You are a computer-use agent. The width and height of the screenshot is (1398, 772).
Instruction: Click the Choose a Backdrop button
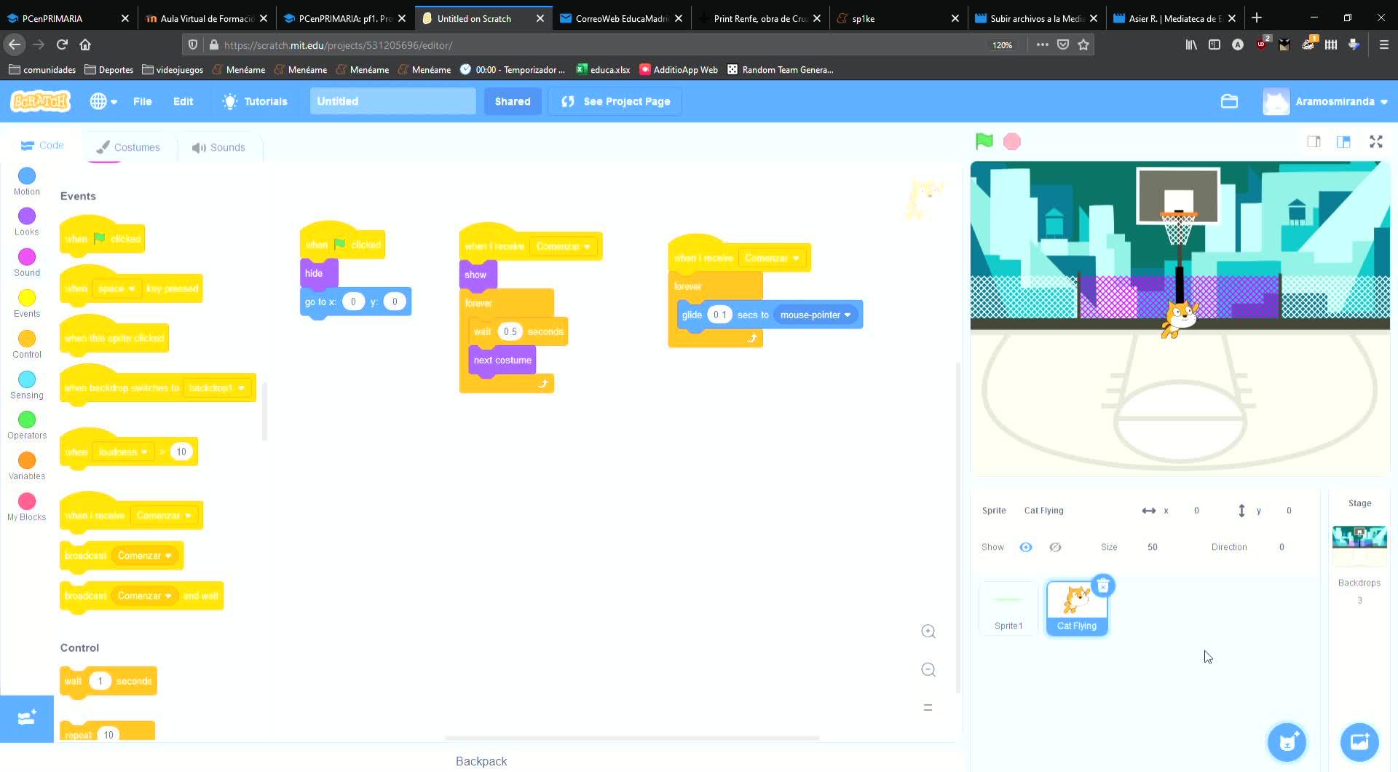[1359, 742]
